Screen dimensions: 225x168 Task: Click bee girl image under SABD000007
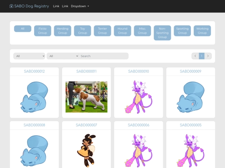click(86, 151)
